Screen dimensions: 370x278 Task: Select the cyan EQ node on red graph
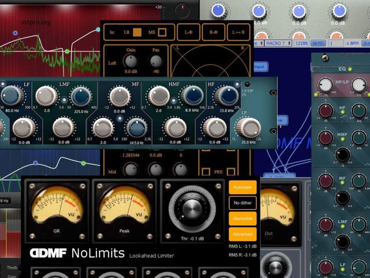point(98,30)
